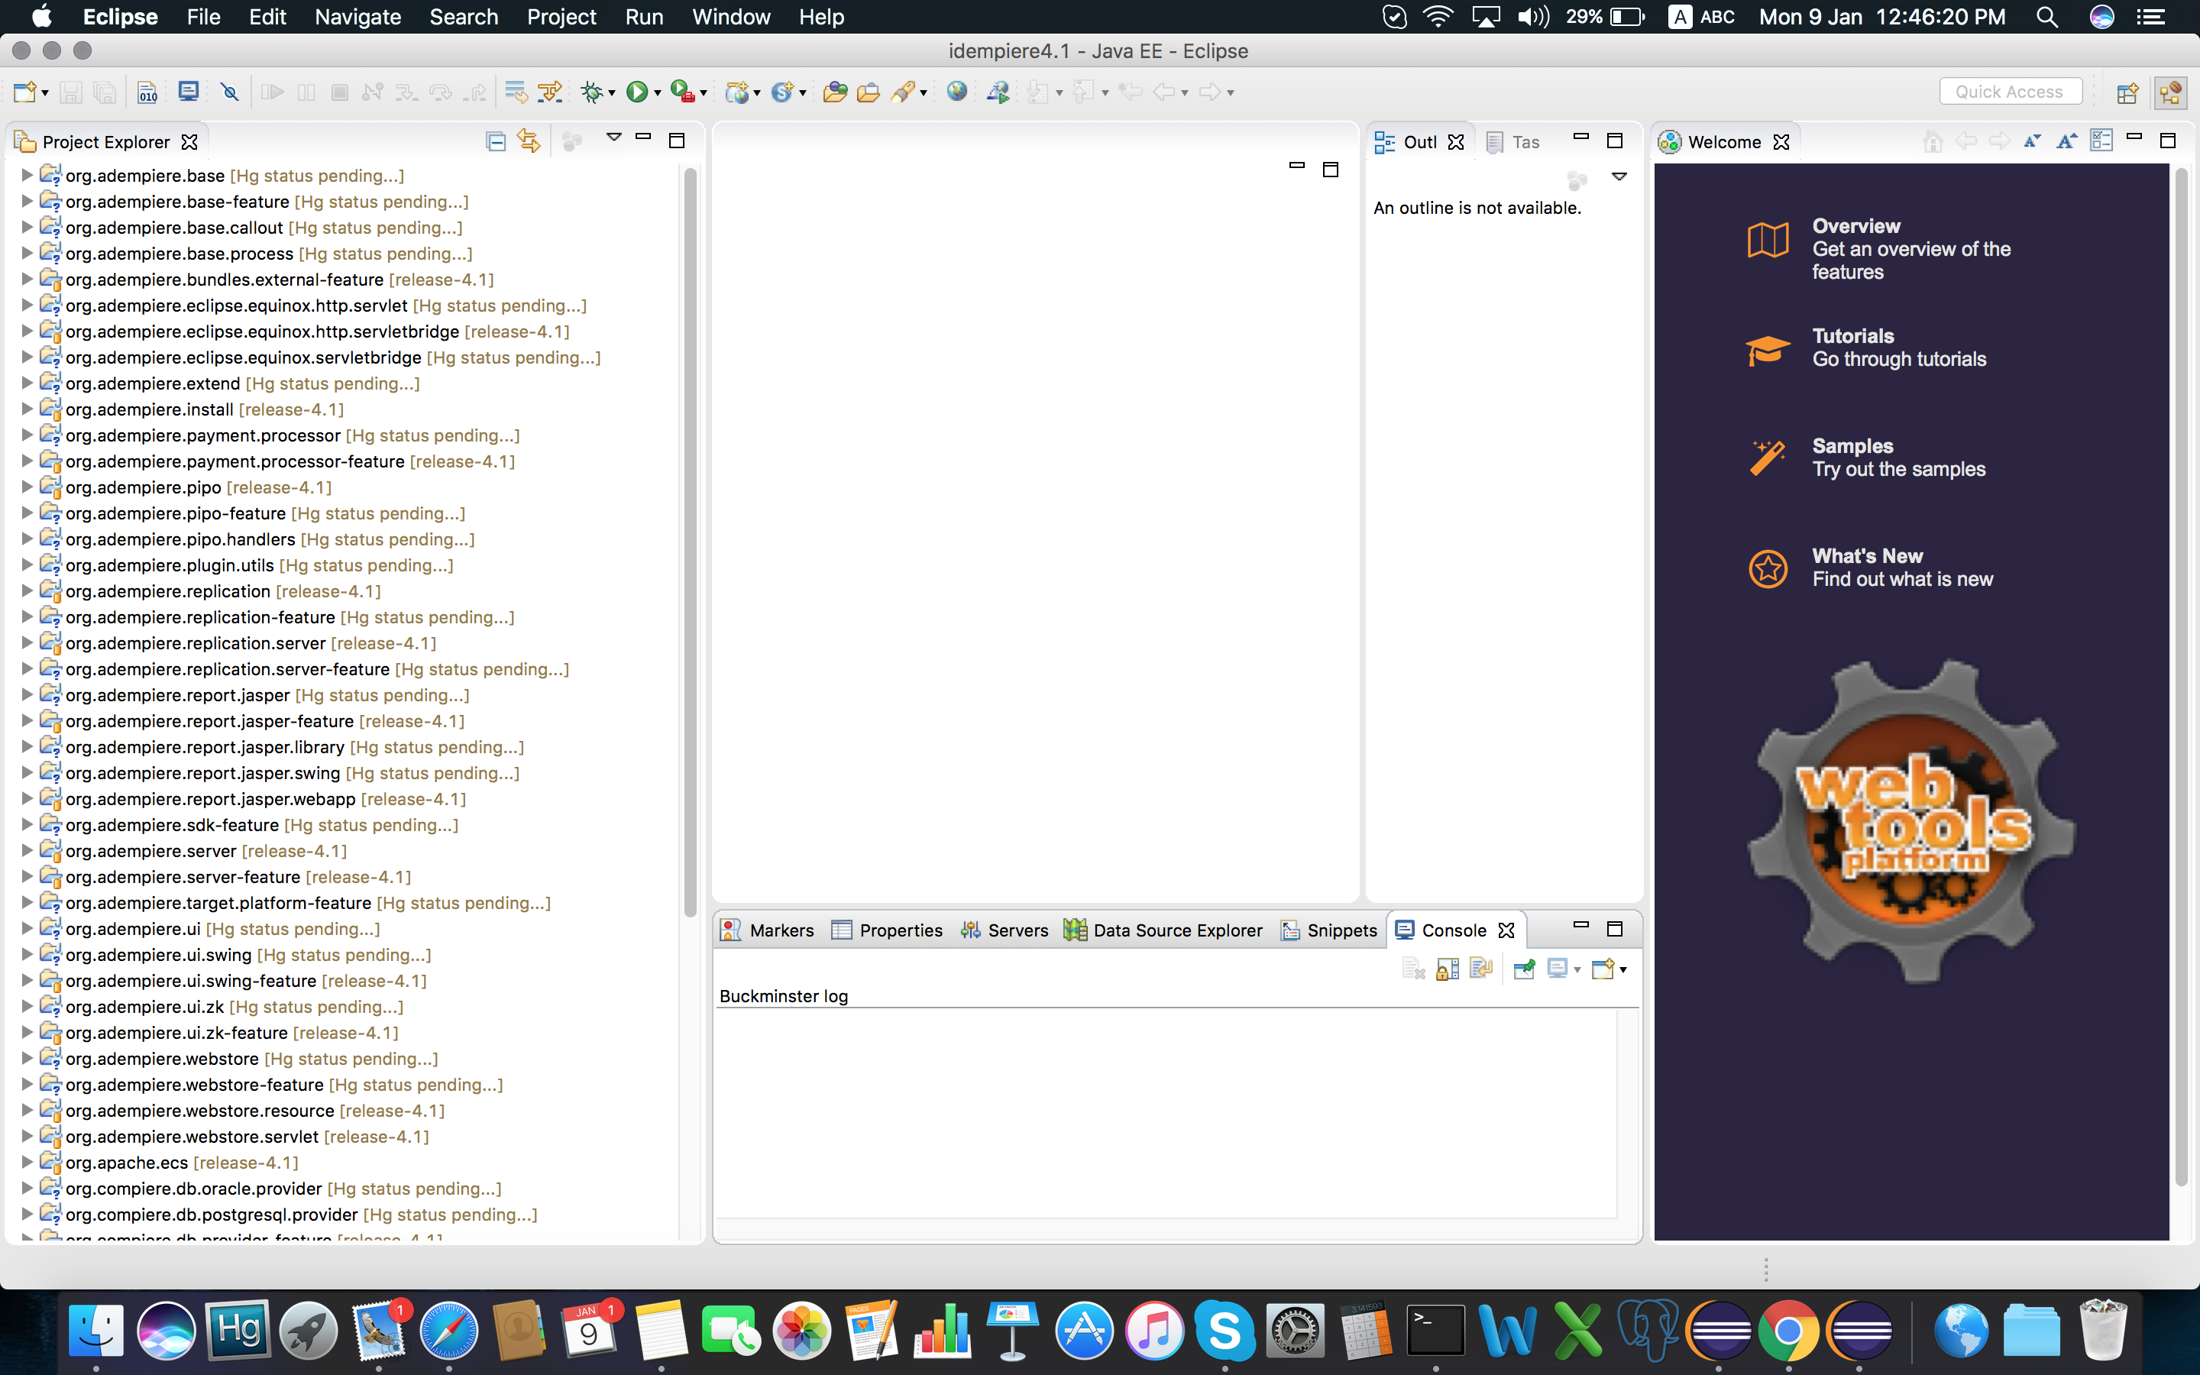This screenshot has width=2200, height=1375.
Task: Click Run Last Tool (external tools) icon
Action: [x=682, y=92]
